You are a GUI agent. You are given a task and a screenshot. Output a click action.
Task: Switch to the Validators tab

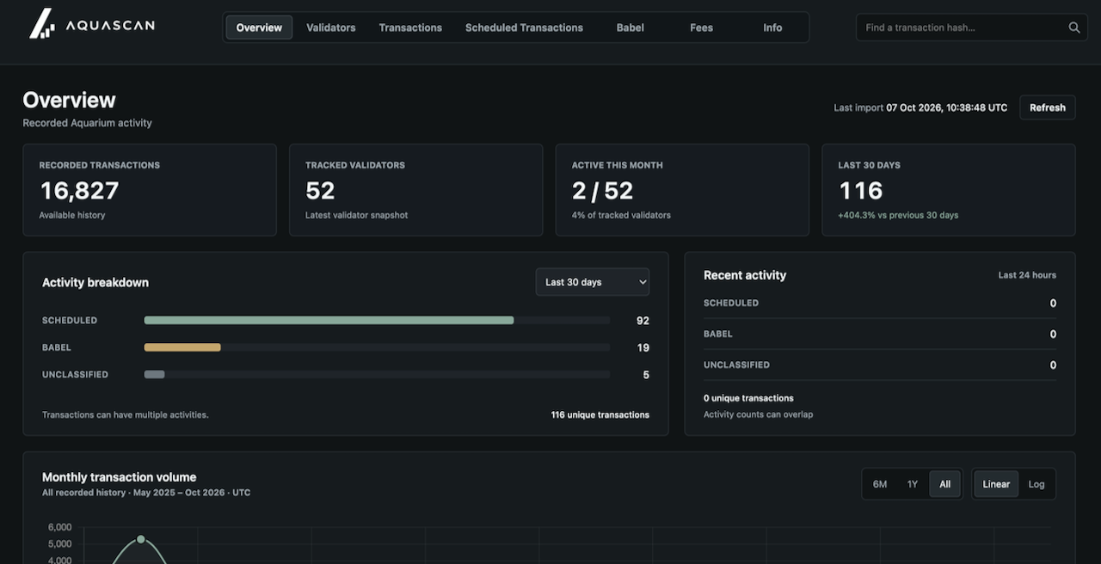tap(331, 28)
